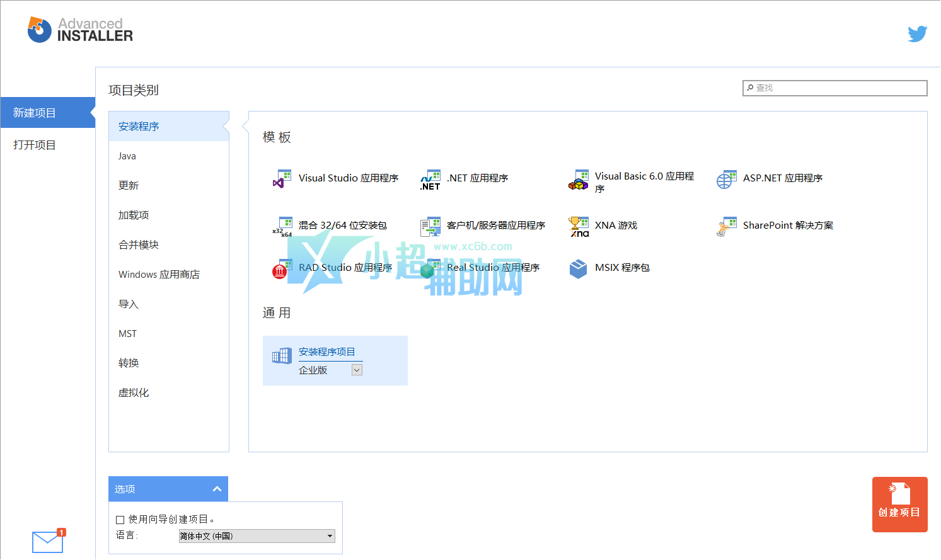Screen dimensions: 941x560
Task: Click inside the 查找 search box
Action: [834, 88]
